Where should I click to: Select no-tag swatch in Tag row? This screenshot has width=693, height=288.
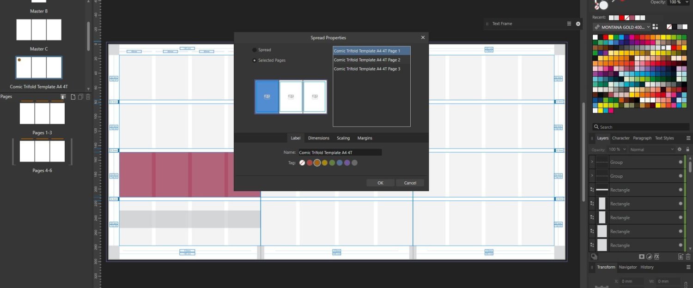[x=302, y=162]
